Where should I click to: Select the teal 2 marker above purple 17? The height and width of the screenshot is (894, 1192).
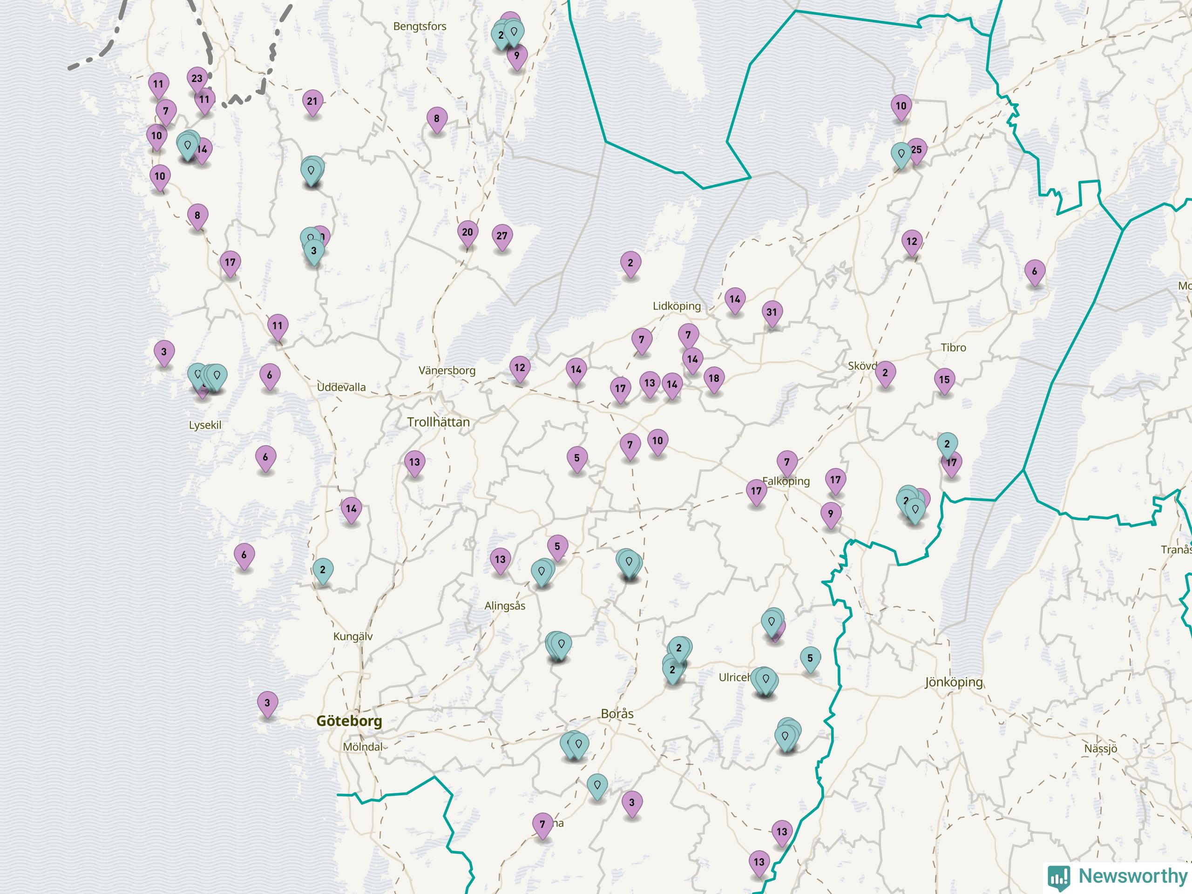(947, 445)
